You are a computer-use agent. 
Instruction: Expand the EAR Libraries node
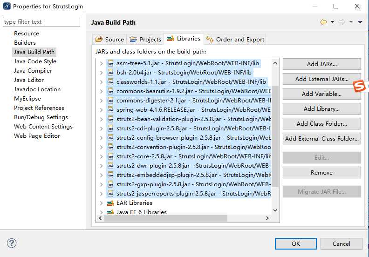(x=101, y=203)
